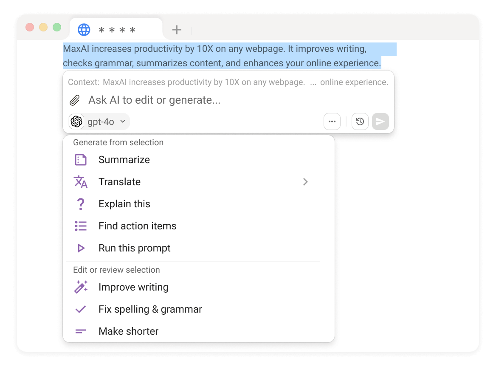Select Fix spelling & grammar
Screen dimensions: 496x367
pyautogui.click(x=199, y=309)
